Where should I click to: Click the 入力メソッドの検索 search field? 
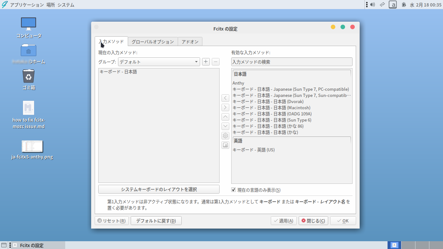click(291, 62)
